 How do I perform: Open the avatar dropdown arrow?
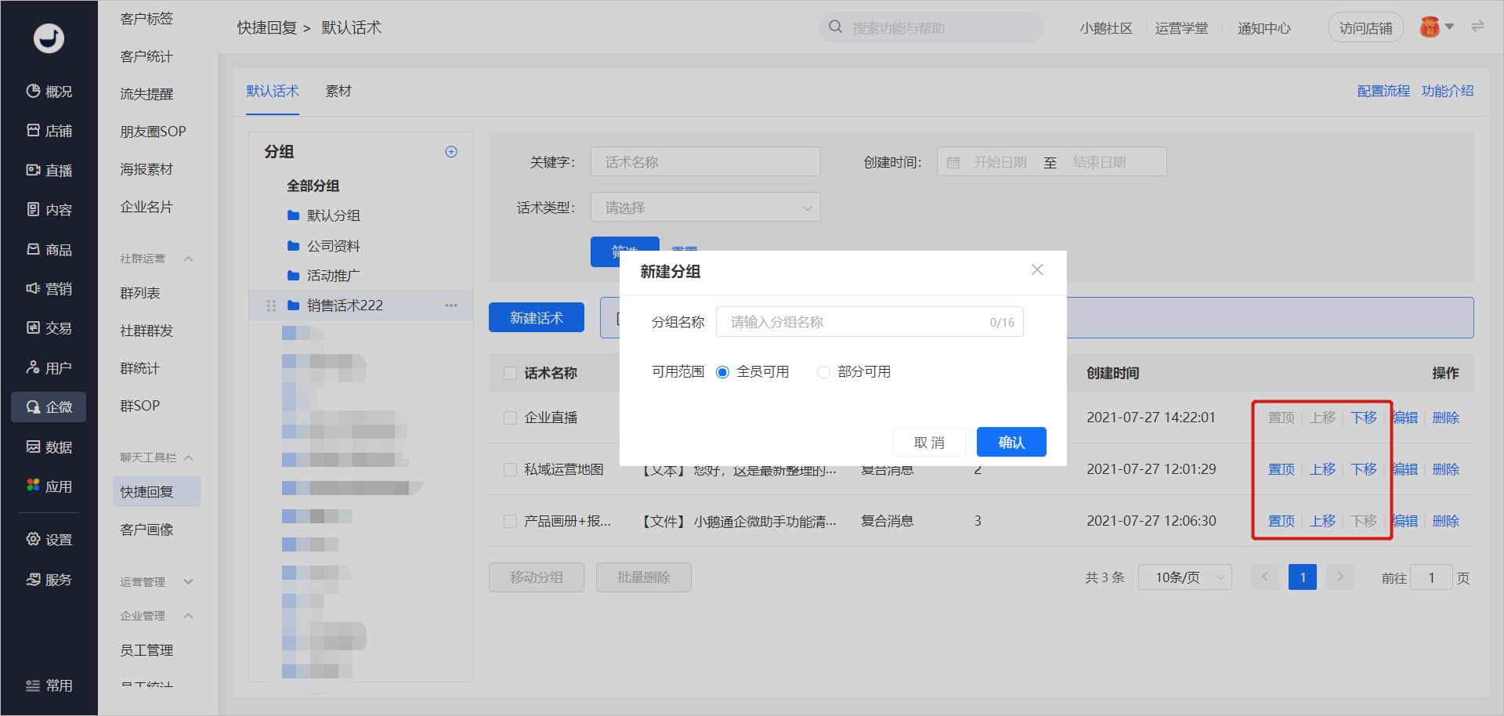click(x=1449, y=27)
